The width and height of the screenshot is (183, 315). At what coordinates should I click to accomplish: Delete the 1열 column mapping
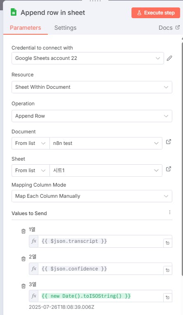23,231
